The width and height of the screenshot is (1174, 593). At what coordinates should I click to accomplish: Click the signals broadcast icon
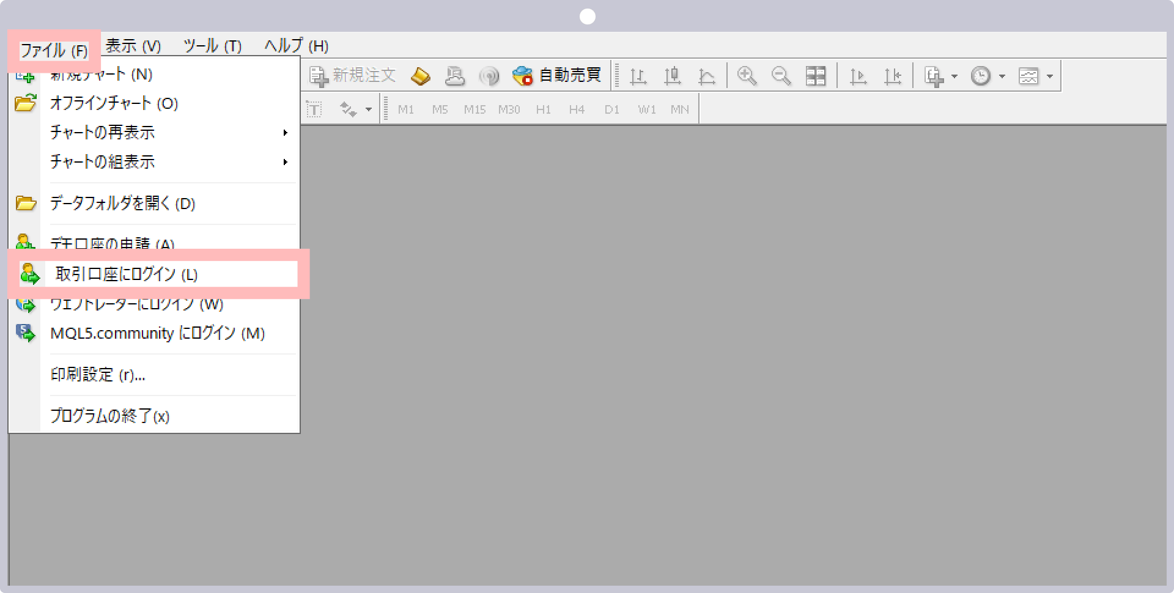tap(489, 76)
